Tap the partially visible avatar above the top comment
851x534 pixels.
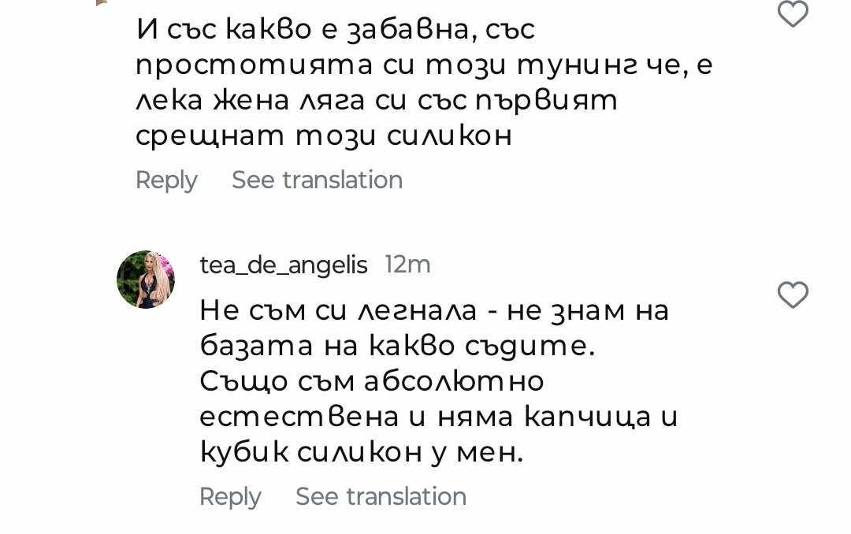[101, 2]
